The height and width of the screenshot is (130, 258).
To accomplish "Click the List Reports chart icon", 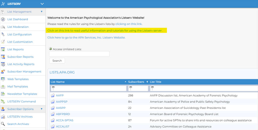I will 3,49.
